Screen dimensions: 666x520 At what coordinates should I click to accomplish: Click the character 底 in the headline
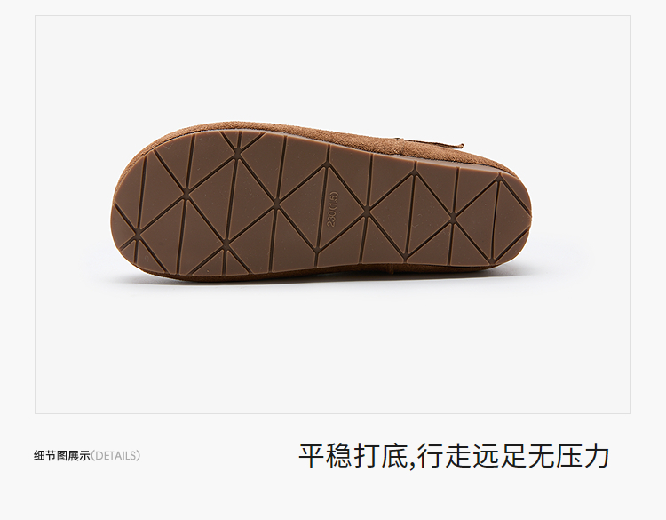[x=394, y=456]
